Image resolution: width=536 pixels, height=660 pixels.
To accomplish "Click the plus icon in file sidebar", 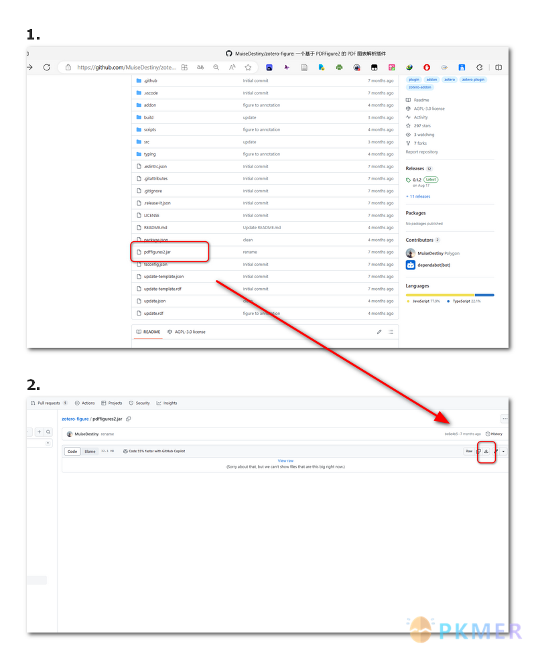I will 39,432.
